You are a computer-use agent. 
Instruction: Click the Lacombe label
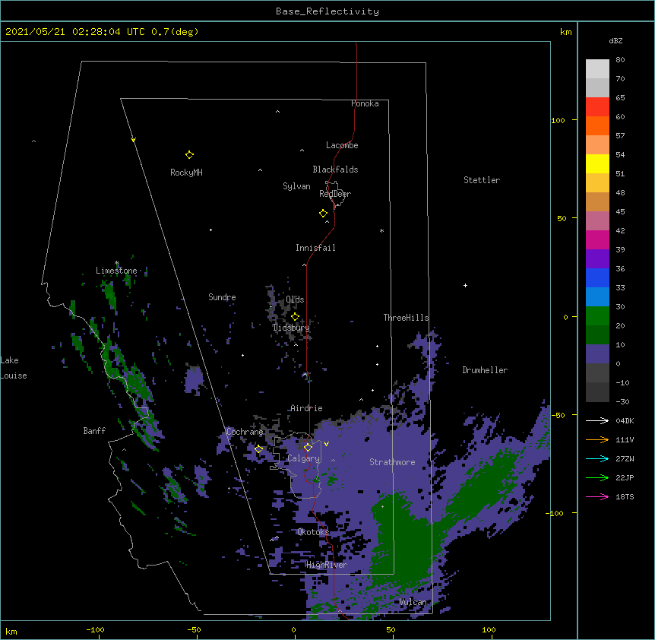point(342,145)
